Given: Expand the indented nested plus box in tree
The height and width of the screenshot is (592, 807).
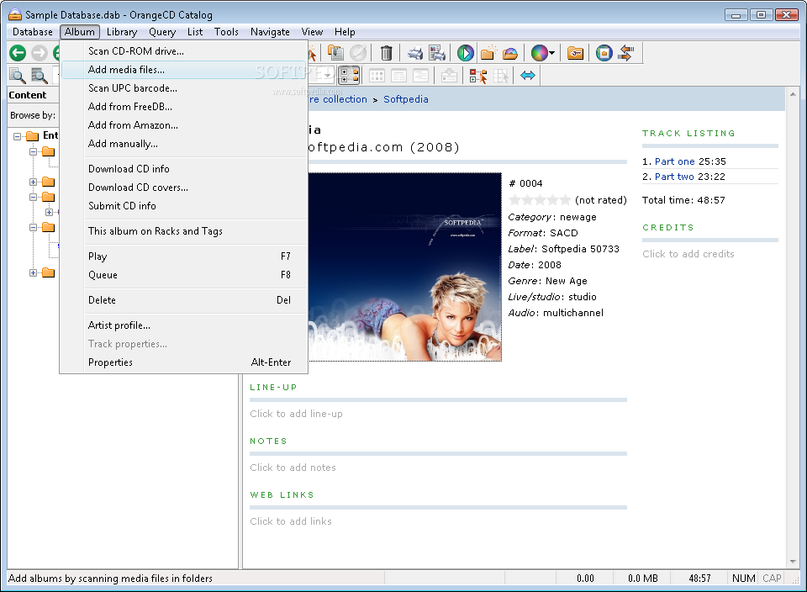Looking at the screenshot, I should point(49,212).
